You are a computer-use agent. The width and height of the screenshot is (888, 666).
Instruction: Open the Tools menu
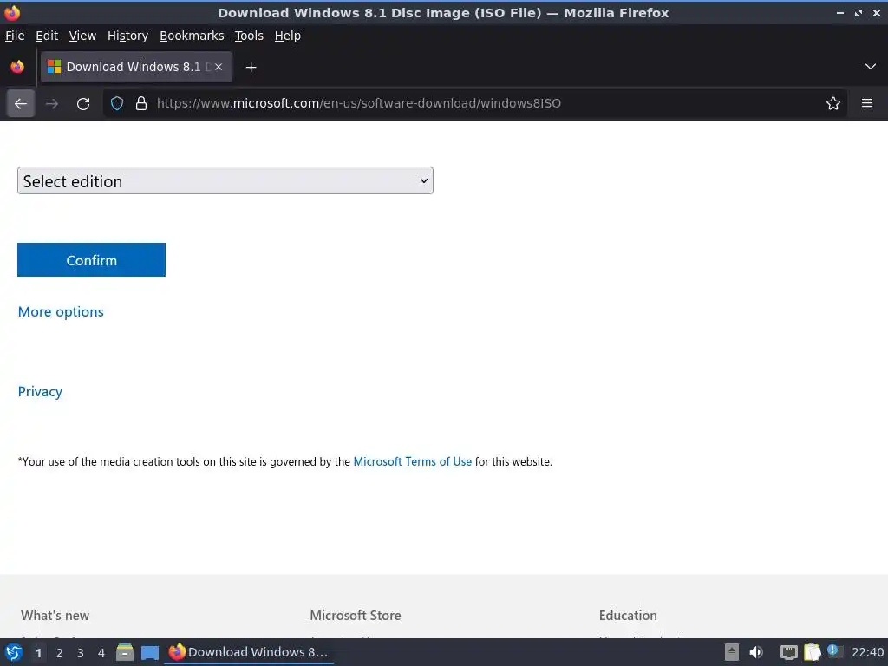249,36
